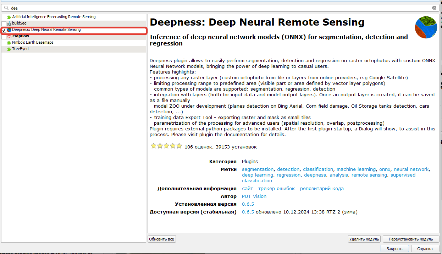Click the third rating star
This screenshot has height=254, width=442.
click(166, 146)
